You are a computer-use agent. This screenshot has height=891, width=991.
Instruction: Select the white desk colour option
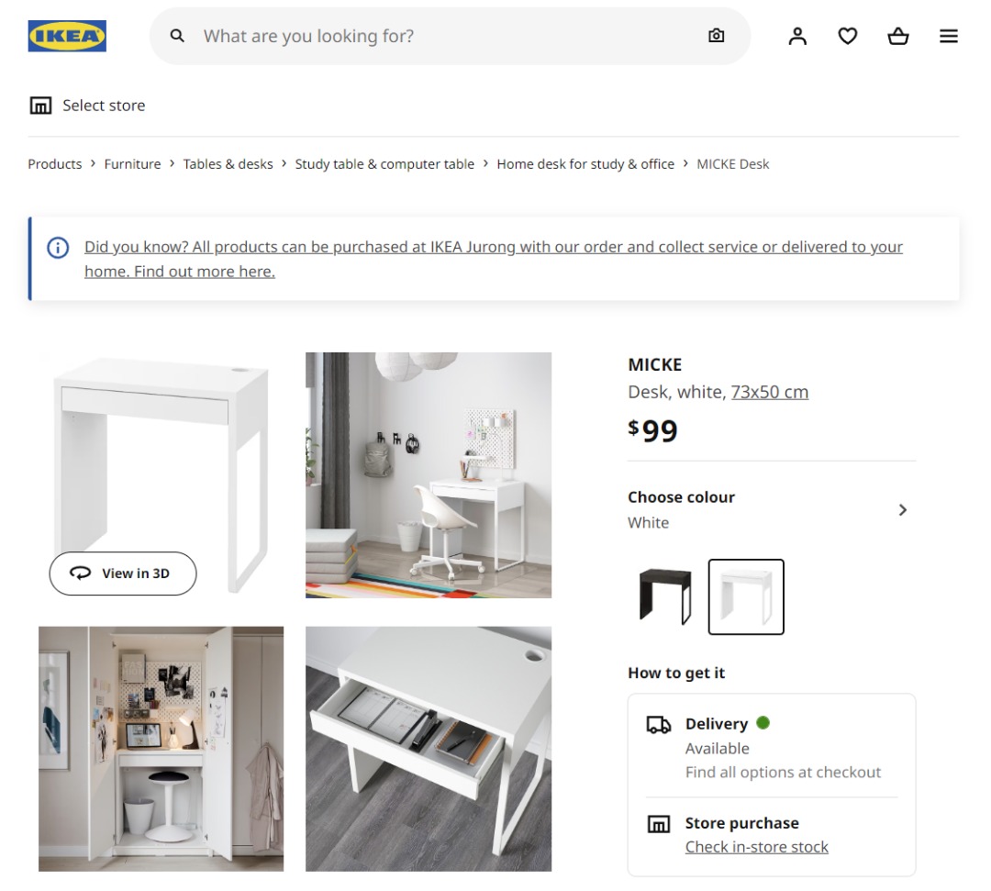pos(745,596)
